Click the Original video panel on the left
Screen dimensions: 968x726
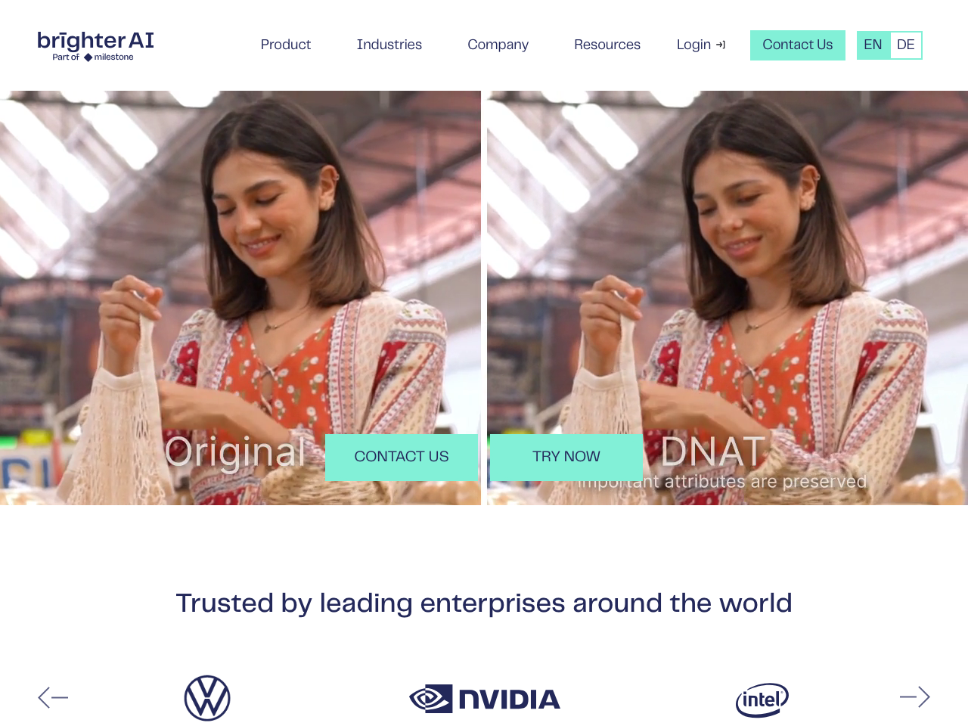pos(240,298)
